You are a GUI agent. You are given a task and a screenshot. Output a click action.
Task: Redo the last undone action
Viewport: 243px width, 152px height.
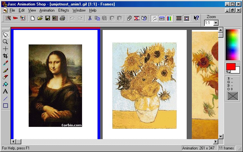[80, 18]
